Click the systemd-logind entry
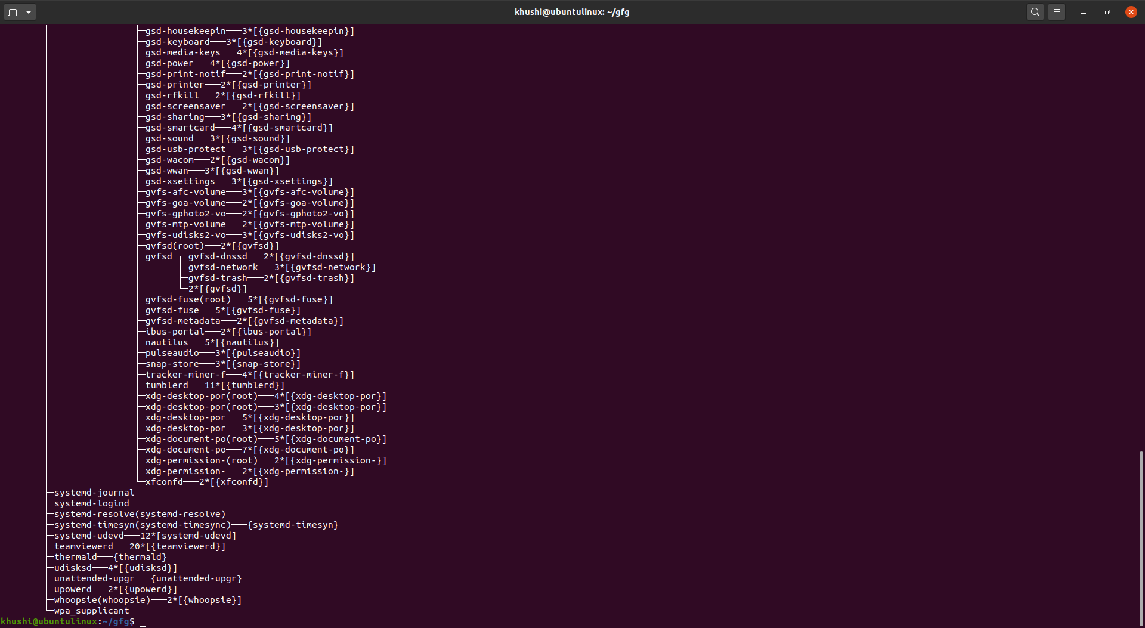The height and width of the screenshot is (628, 1145). coord(92,503)
